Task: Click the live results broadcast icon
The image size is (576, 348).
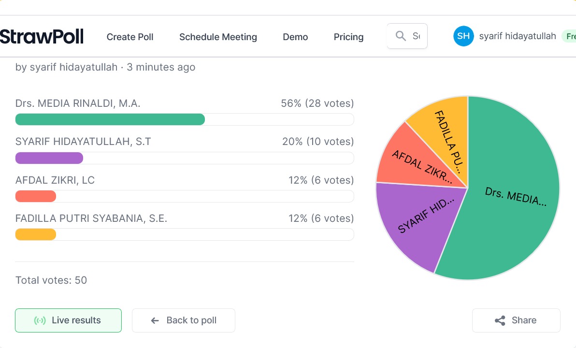Action: click(40, 320)
